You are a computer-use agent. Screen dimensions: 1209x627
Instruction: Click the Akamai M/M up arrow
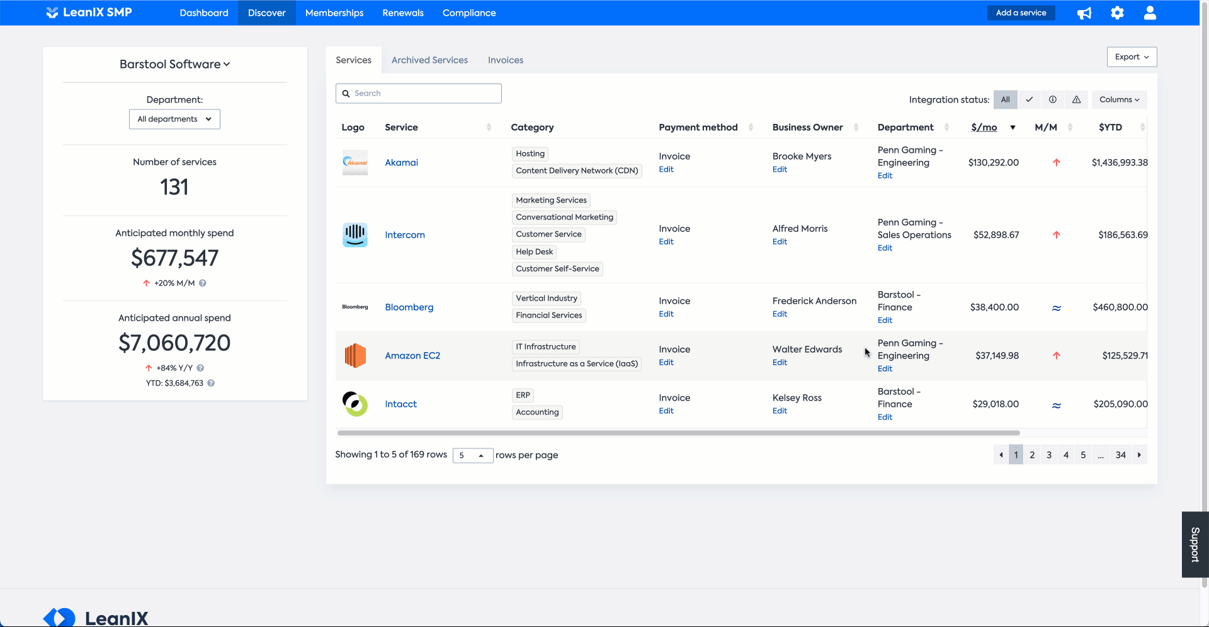click(1057, 162)
